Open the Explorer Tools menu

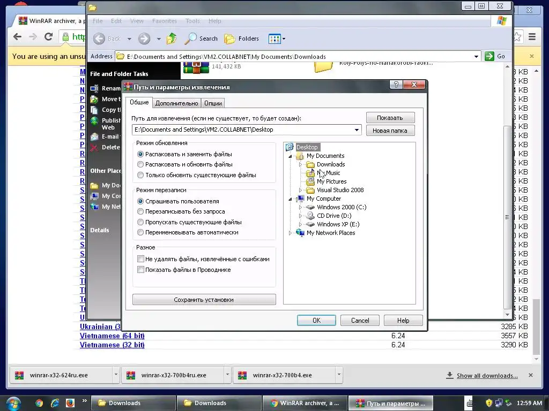coord(192,21)
